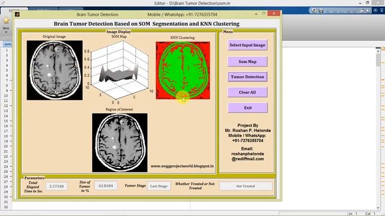Click the Brain Tumor Detection heading title text
Screen dimensions: 385x216
click(x=147, y=24)
